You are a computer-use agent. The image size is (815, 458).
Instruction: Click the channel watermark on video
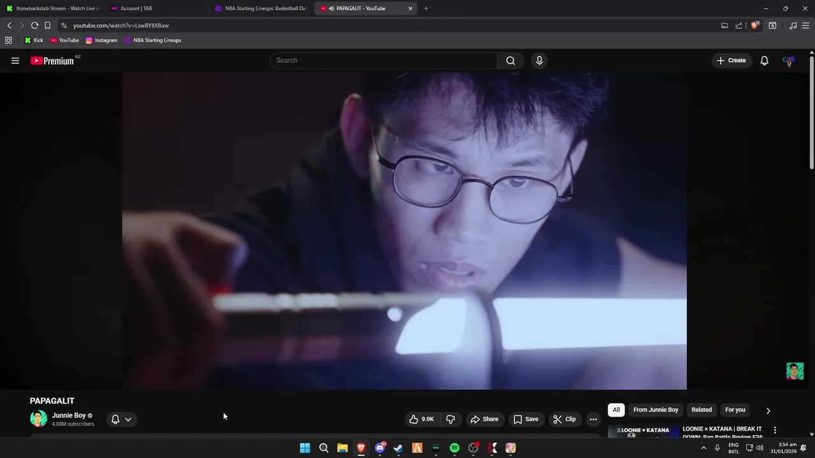tap(795, 371)
